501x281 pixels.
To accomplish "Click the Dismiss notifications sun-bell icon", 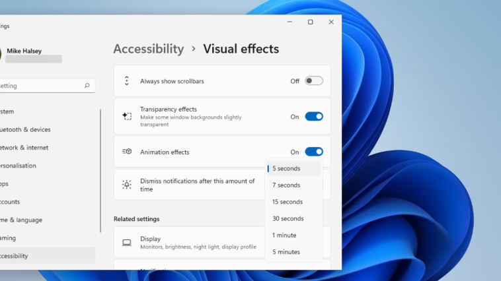I will click(127, 184).
